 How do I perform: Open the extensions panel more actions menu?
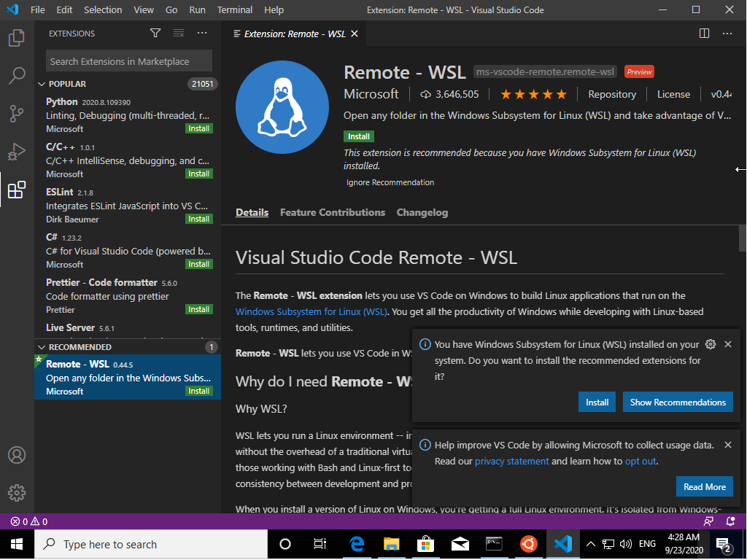(x=202, y=34)
